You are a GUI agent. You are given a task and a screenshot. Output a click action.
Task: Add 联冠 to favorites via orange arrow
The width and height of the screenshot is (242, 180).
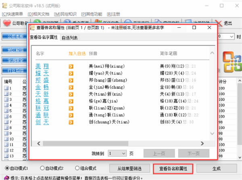coord(71,108)
